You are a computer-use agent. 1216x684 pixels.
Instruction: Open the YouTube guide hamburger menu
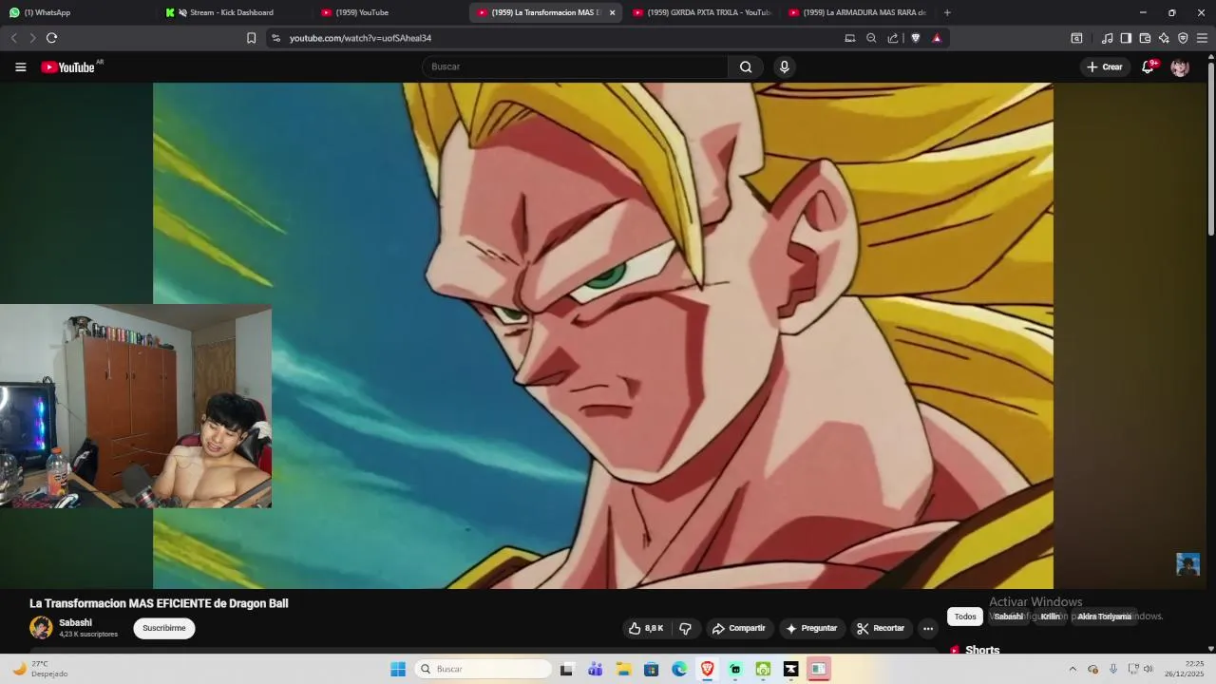[x=20, y=66]
